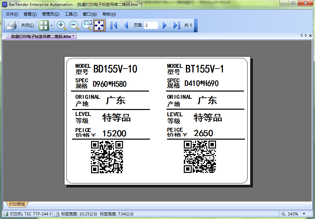The width and height of the screenshot is (315, 219).
Task: Go to the previous page
Action: (126, 25)
